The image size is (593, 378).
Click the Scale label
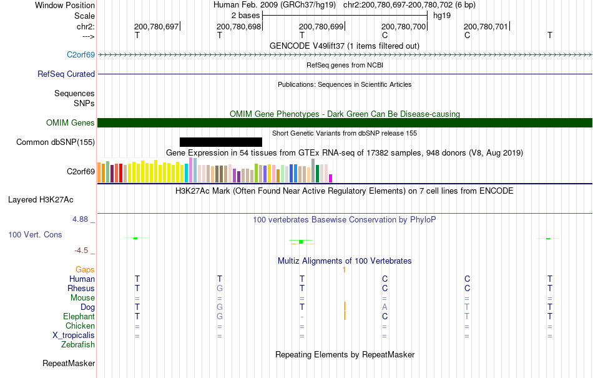(84, 16)
